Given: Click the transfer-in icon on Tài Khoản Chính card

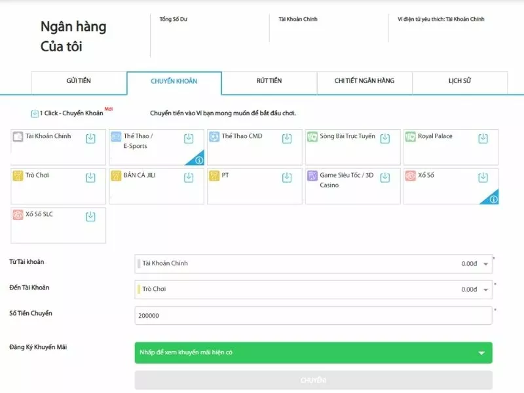Looking at the screenshot, I should tap(90, 138).
